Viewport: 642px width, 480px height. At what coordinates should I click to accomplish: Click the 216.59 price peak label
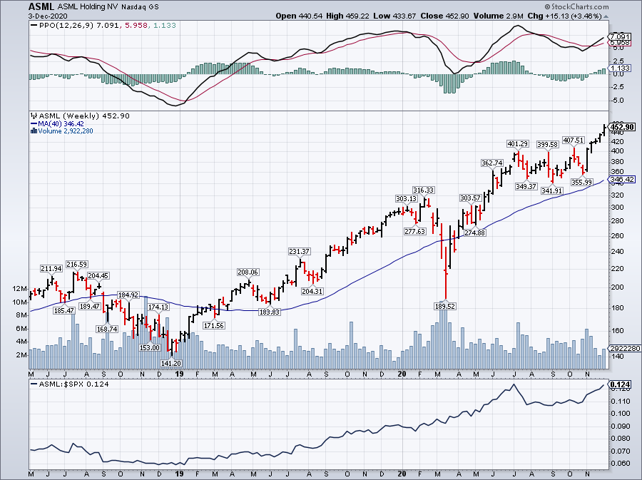[x=76, y=265]
